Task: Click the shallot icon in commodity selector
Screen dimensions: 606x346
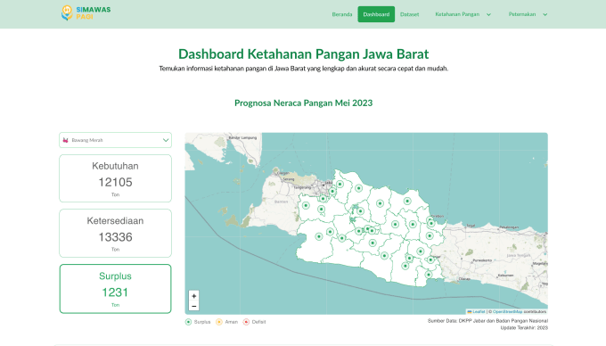Action: point(65,140)
